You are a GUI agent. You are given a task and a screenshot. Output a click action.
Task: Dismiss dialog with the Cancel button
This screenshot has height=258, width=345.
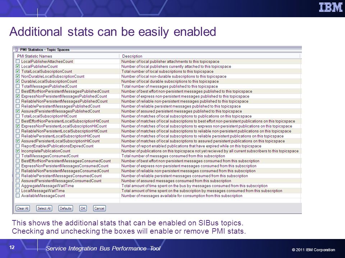pos(99,209)
